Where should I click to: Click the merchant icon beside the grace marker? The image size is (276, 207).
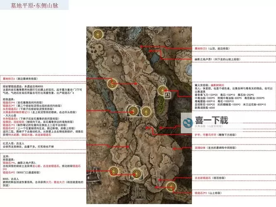coord(168,95)
